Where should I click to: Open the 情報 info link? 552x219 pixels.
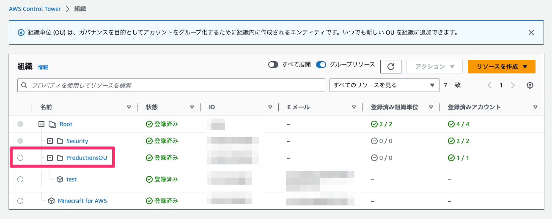(x=43, y=67)
